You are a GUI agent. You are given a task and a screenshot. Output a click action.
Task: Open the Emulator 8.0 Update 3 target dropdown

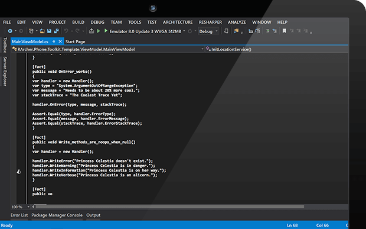184,31
